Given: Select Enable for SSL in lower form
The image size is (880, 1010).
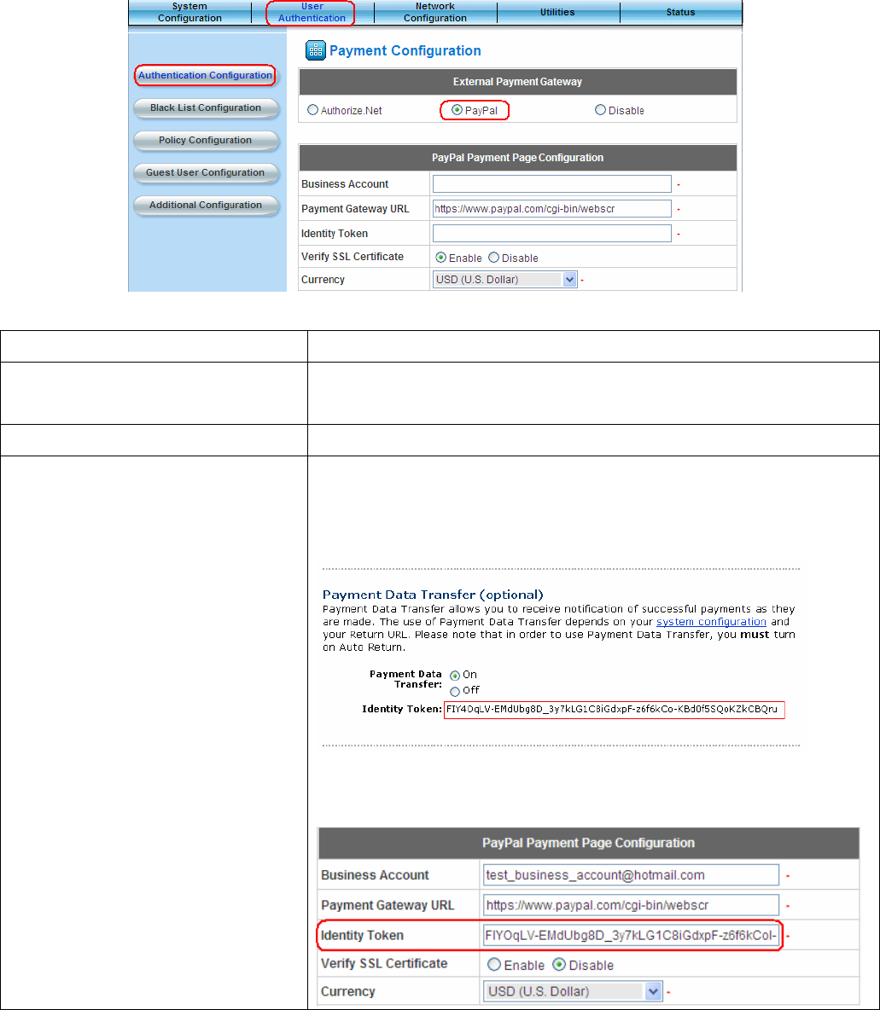Looking at the screenshot, I should pos(494,965).
